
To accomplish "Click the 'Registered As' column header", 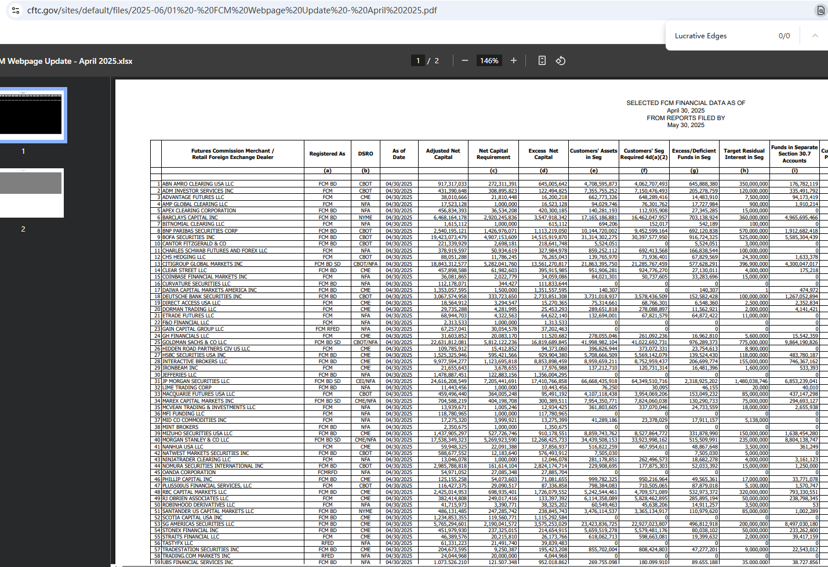I will click(x=327, y=154).
